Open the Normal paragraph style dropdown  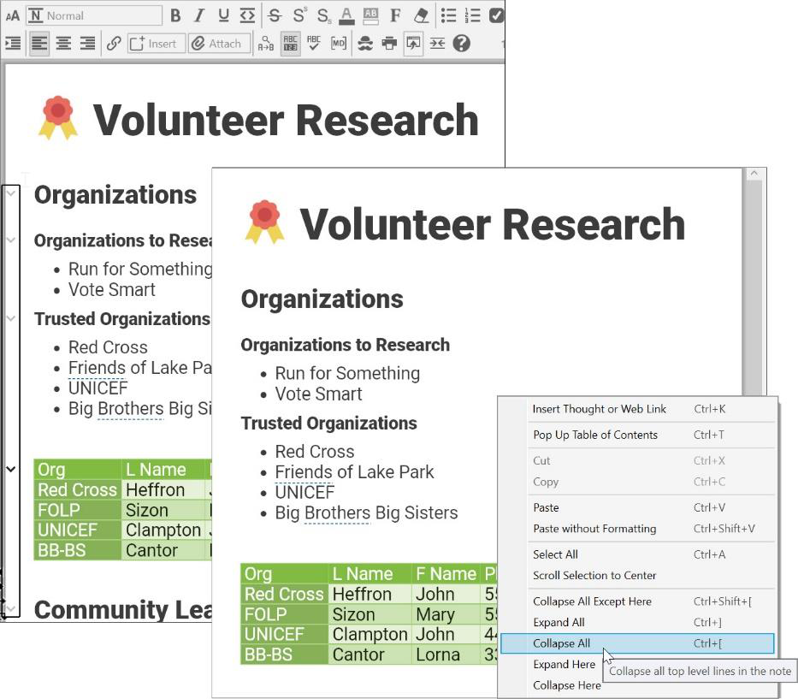93,15
